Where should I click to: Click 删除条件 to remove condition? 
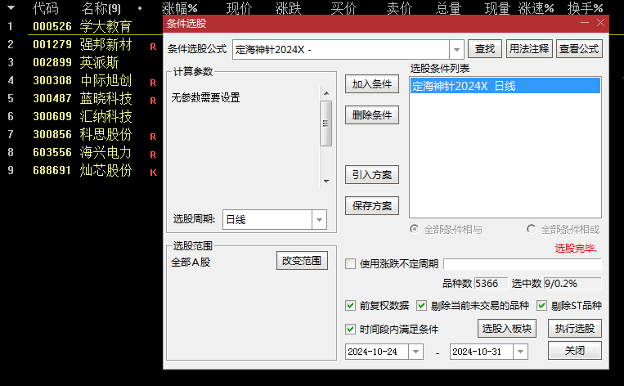(x=371, y=115)
